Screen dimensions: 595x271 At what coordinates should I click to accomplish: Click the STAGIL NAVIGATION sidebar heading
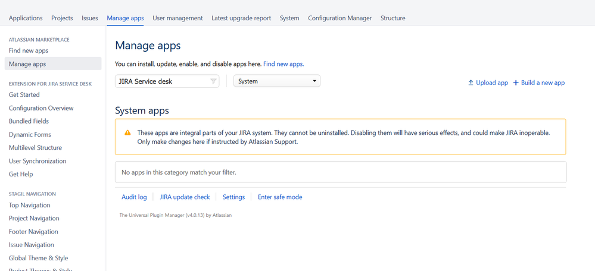point(32,194)
